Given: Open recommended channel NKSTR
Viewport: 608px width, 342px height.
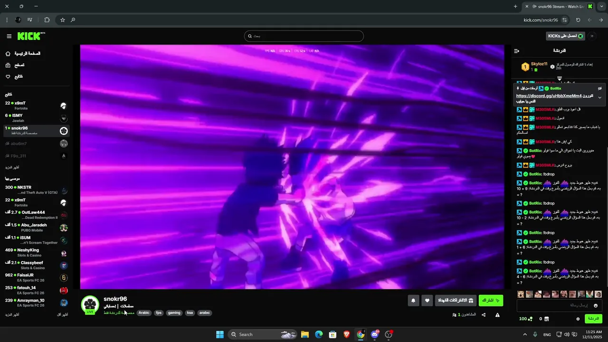Looking at the screenshot, I should (x=36, y=190).
